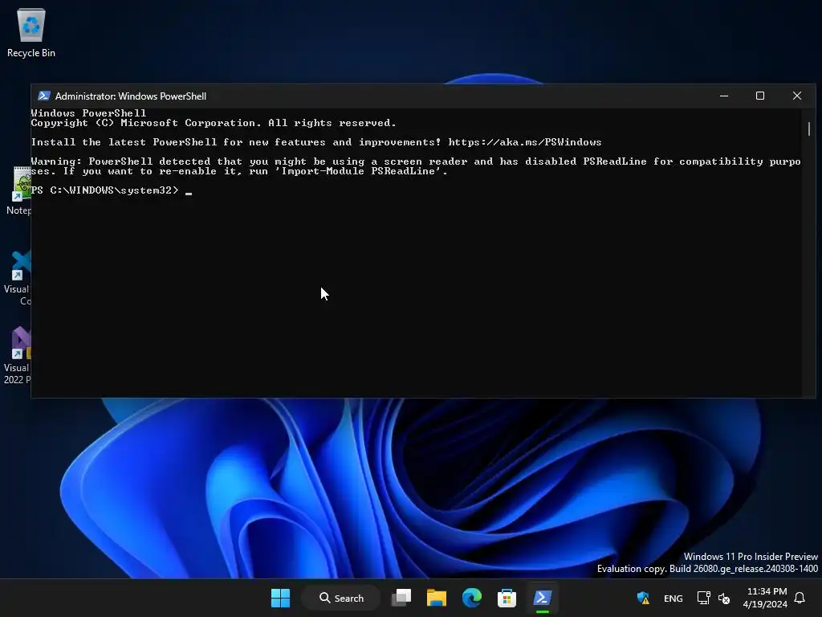
Task: Open the Recycle Bin desktop icon
Action: point(31,32)
